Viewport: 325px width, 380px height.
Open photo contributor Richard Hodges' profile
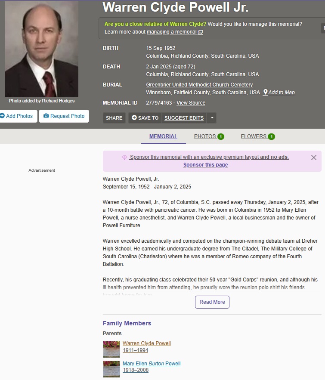click(58, 101)
